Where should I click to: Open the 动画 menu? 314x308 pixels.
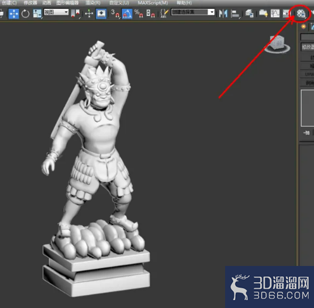(x=47, y=3)
